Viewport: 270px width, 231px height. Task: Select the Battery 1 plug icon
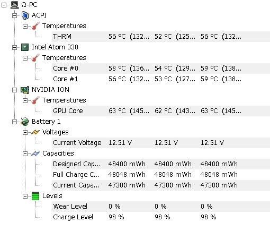click(x=25, y=122)
